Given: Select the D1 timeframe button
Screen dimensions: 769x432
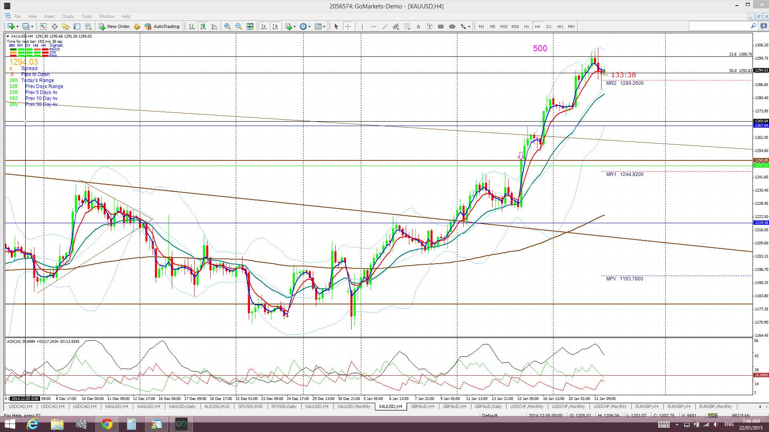Looking at the screenshot, I should (549, 26).
